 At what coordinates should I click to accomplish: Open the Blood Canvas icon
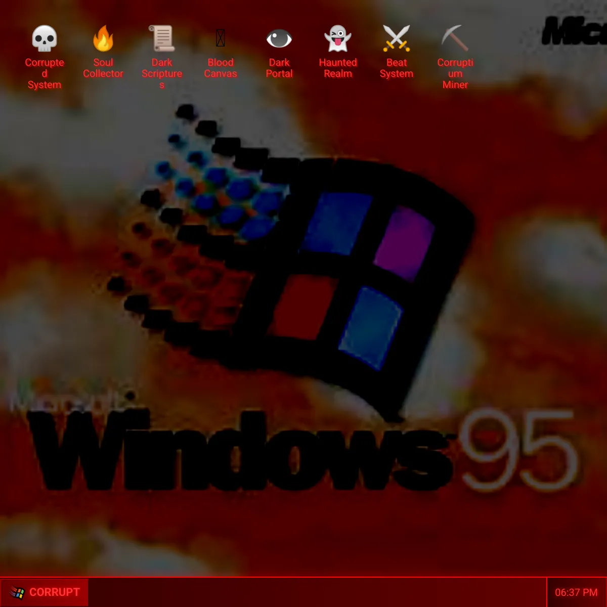(221, 38)
